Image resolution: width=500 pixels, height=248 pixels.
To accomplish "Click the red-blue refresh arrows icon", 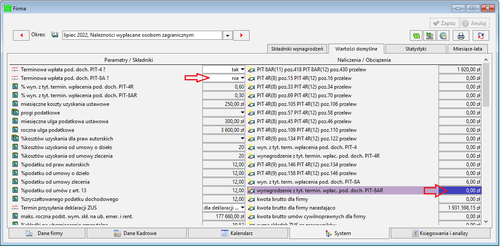I will [x=481, y=35].
